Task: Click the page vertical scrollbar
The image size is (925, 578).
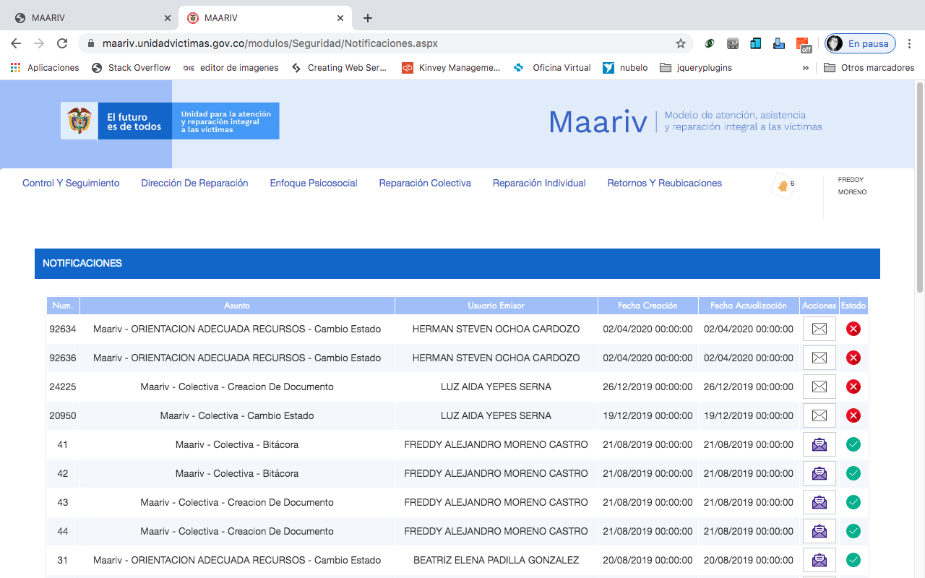Action: [x=920, y=188]
